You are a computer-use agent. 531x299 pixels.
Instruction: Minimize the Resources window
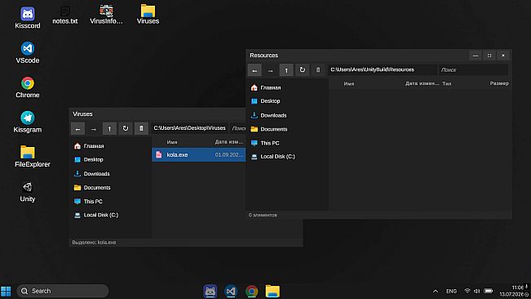coord(476,56)
